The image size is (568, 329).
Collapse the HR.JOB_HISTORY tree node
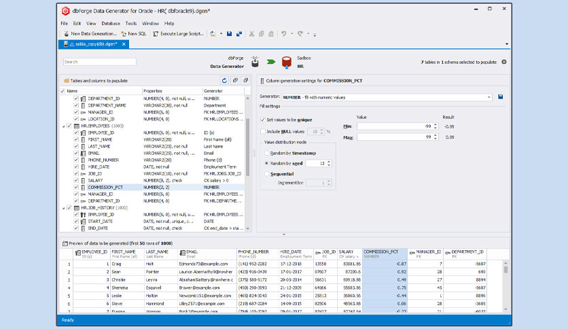coord(64,208)
